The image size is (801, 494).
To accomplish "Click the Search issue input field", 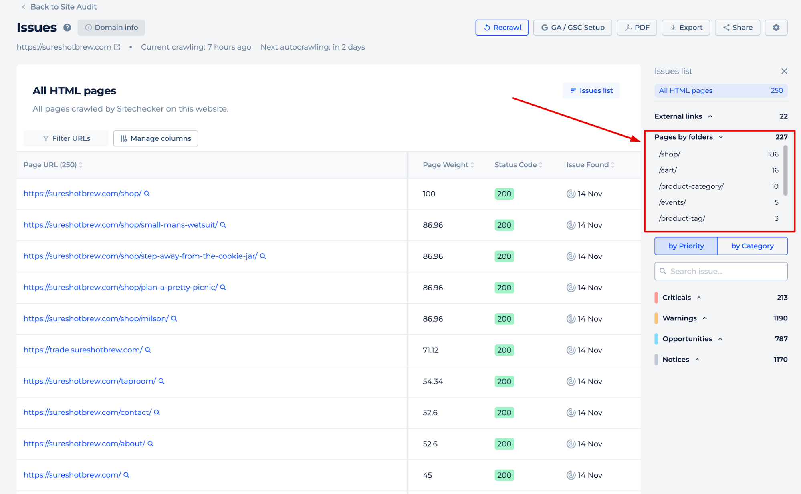I will [x=722, y=271].
